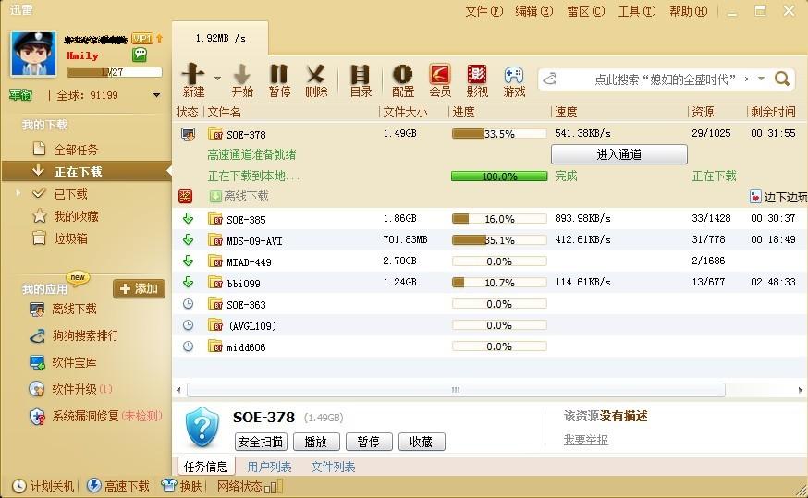The width and height of the screenshot is (808, 498).
Task: Expand the search engine dropdown arrow
Action: (761, 79)
